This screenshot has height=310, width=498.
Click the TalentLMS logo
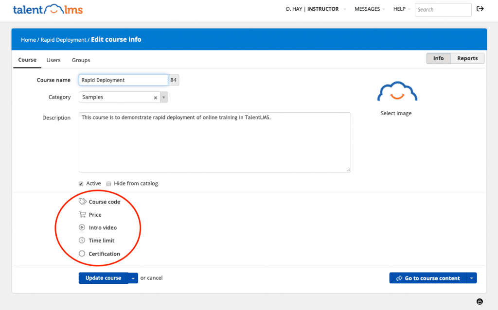(47, 9)
